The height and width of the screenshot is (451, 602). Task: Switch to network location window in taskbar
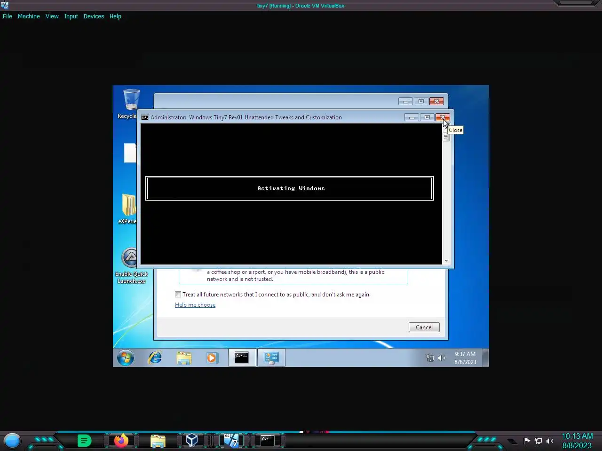click(271, 358)
